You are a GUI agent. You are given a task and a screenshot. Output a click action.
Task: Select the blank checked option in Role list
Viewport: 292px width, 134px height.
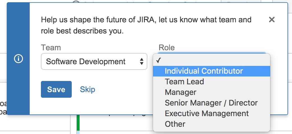(x=211, y=60)
